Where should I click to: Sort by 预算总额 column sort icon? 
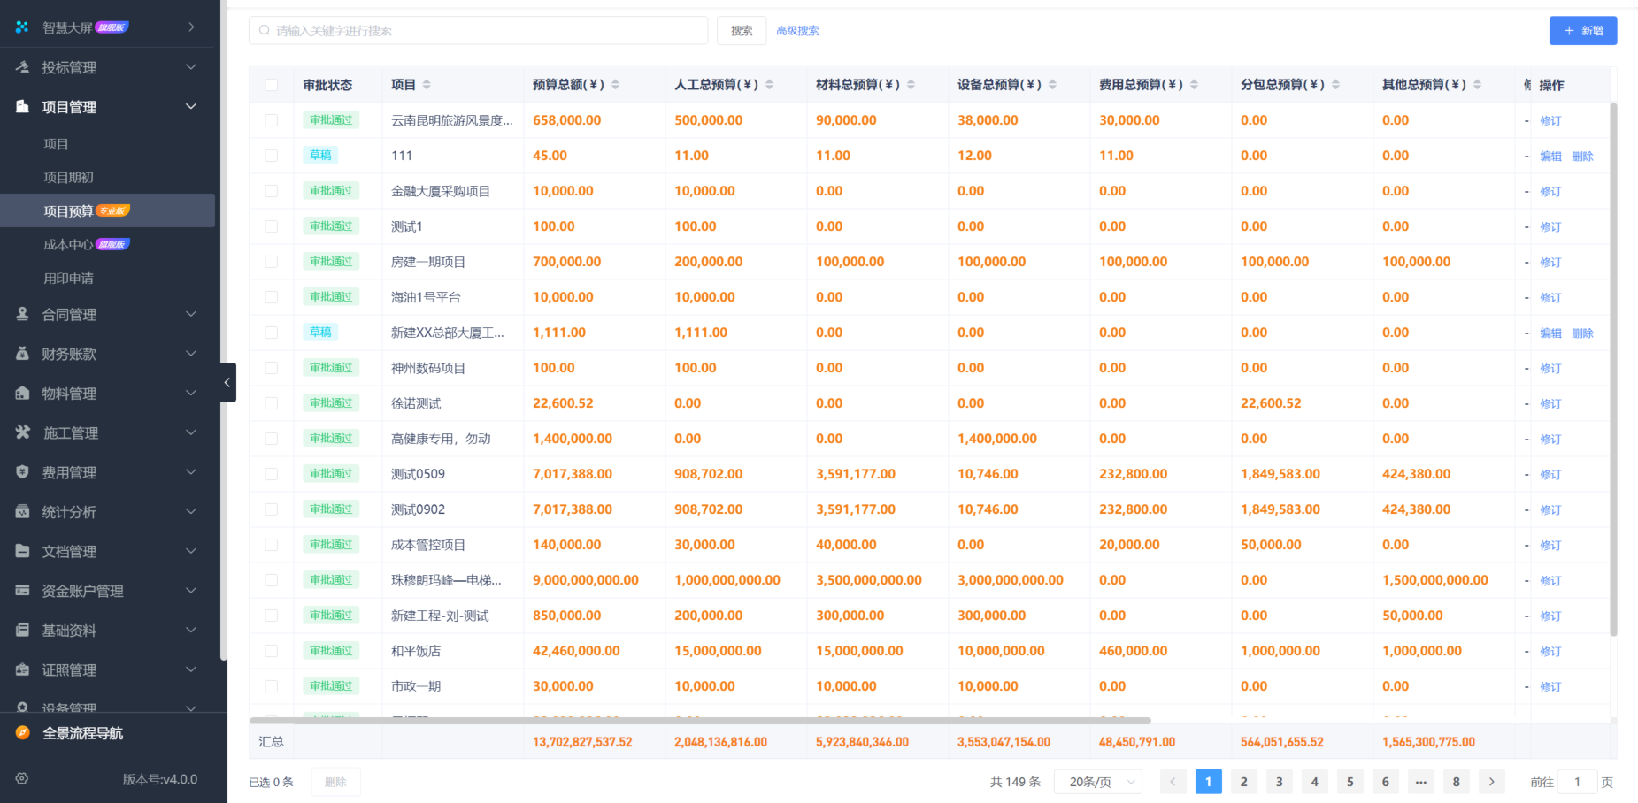point(615,85)
